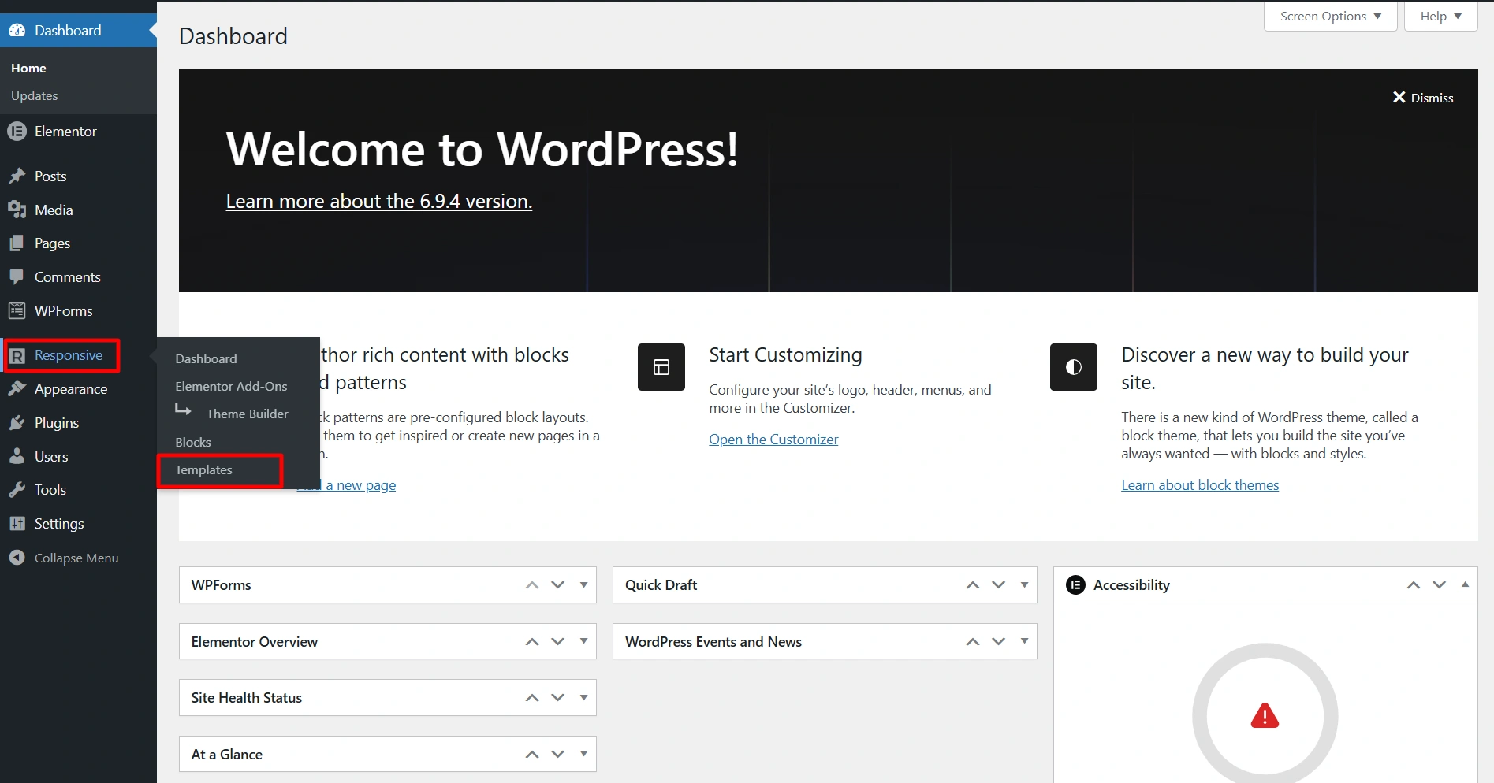Click the Elementor logo icon

tap(17, 132)
